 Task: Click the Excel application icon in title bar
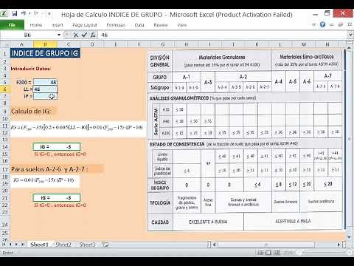point(4,13)
